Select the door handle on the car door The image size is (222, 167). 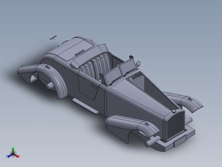click(93, 86)
